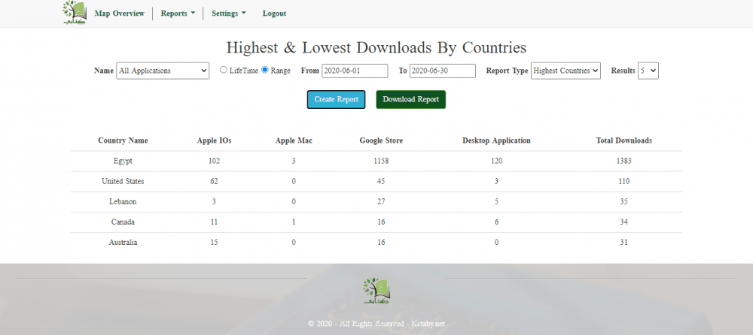Screen dimensions: 753x335
Task: Click the Apple IOs column header
Action: coord(214,140)
